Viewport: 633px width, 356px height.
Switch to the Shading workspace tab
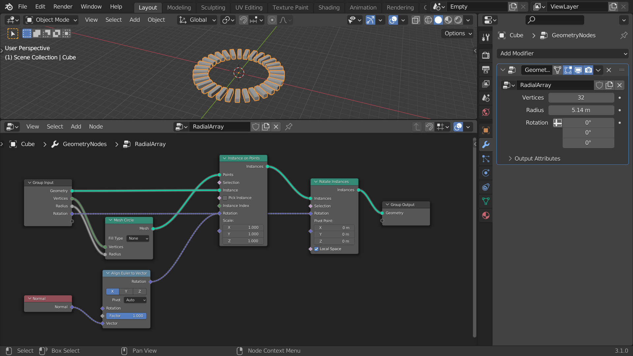(329, 7)
